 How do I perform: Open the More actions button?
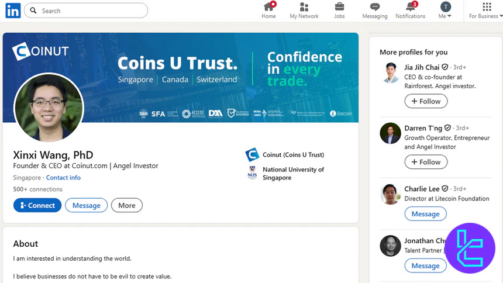[x=127, y=205]
